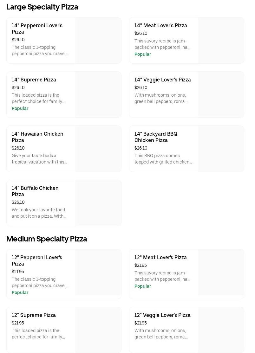Select the 14" Meat Lover's Pizza title
Viewport: 255px width, 353px height.
click(160, 25)
